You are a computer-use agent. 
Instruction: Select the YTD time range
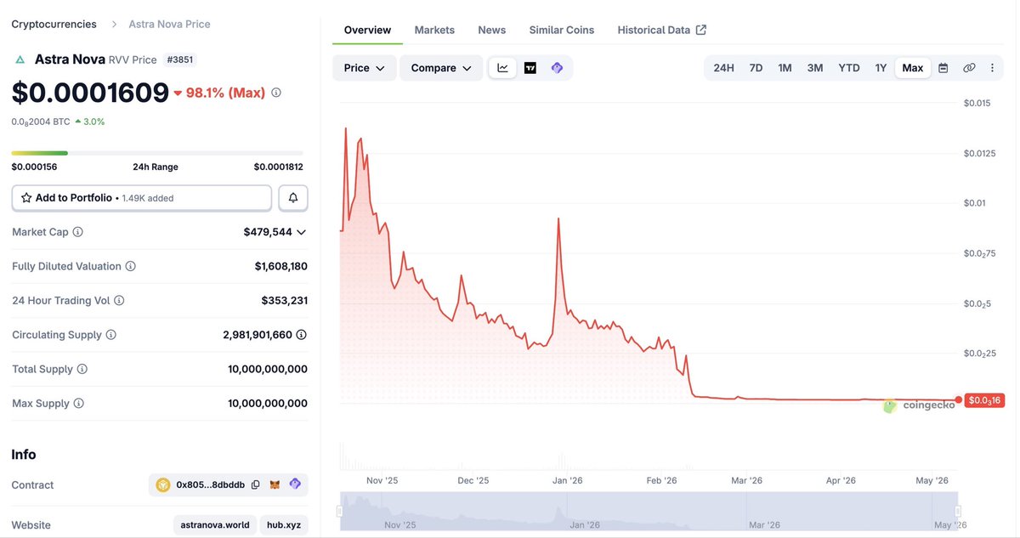[849, 68]
